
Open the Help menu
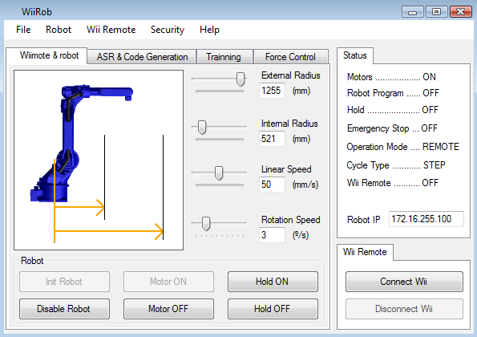209,30
